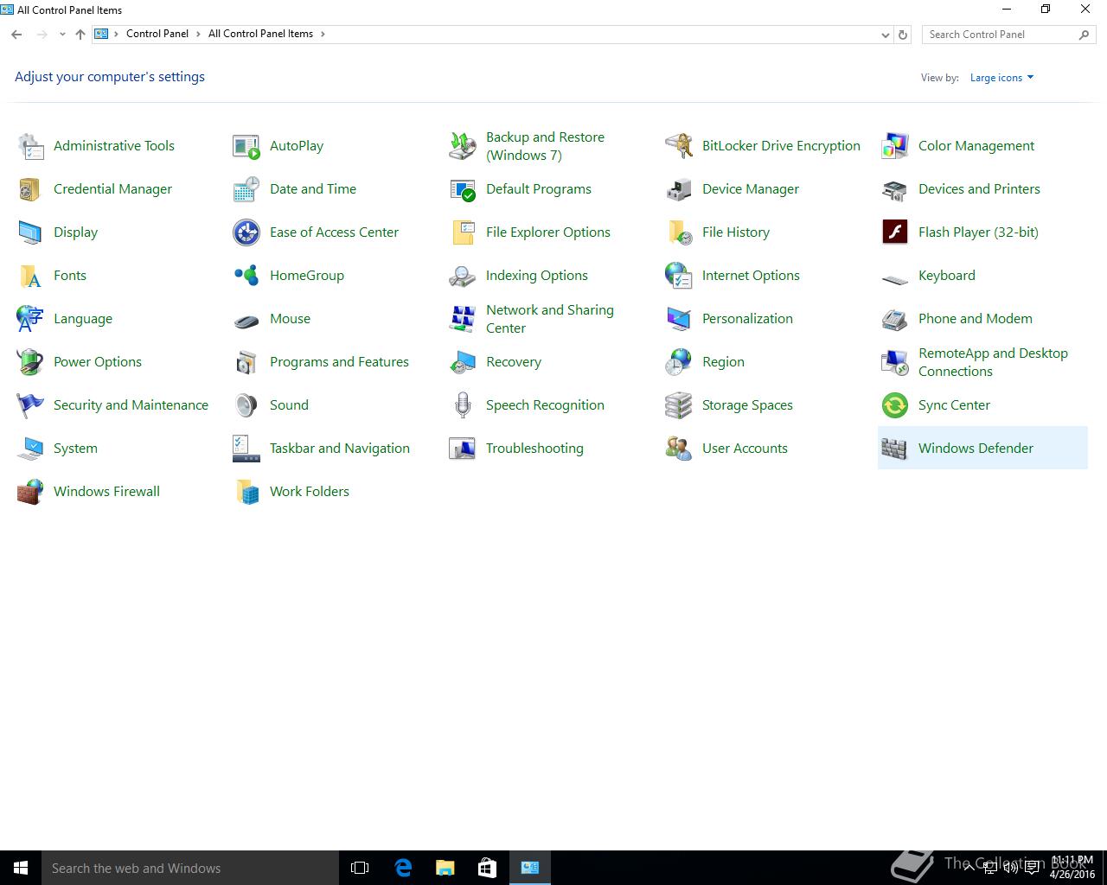Open the Flash Player (32-bit) icon
1107x885 pixels.
click(x=894, y=232)
